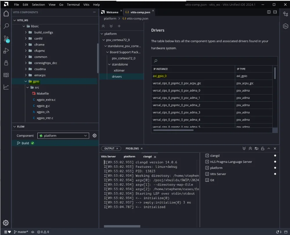Screen dimensions: 290x235
Task: Open the Search view icon
Action: [6, 26]
